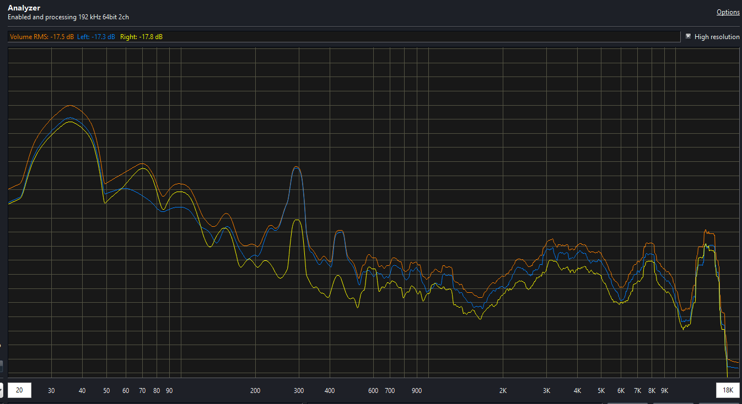
Task: Click the 9K frequency axis label
Action: click(664, 391)
